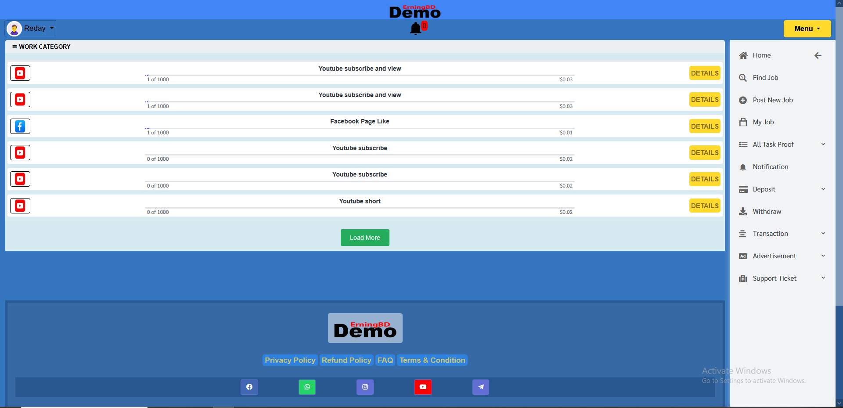Click the notification bell icon
Image resolution: width=843 pixels, height=408 pixels.
pos(415,29)
